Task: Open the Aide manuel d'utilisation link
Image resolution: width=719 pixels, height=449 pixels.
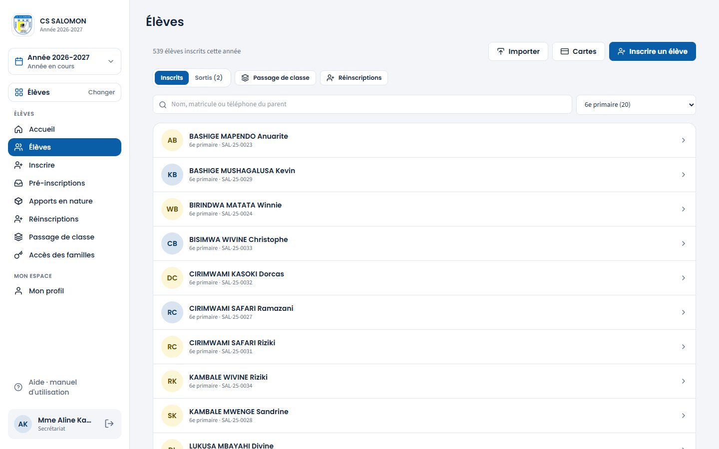Action: (64, 387)
